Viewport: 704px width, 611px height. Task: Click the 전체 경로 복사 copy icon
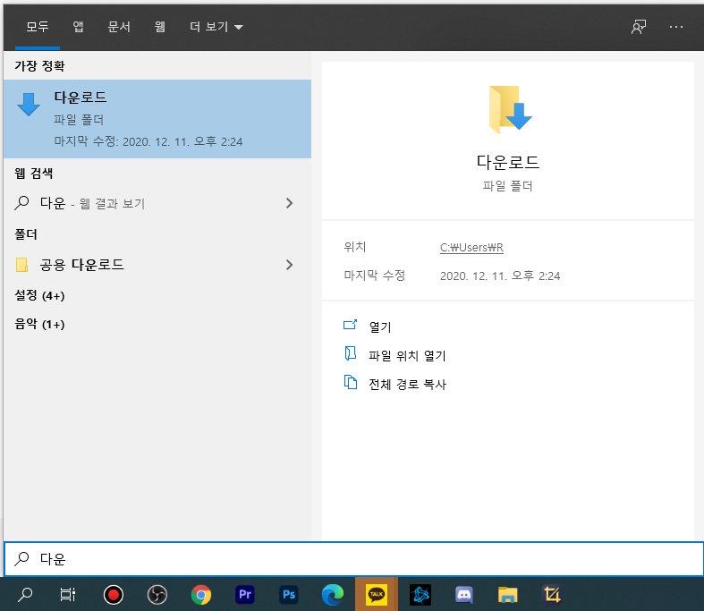coord(350,382)
